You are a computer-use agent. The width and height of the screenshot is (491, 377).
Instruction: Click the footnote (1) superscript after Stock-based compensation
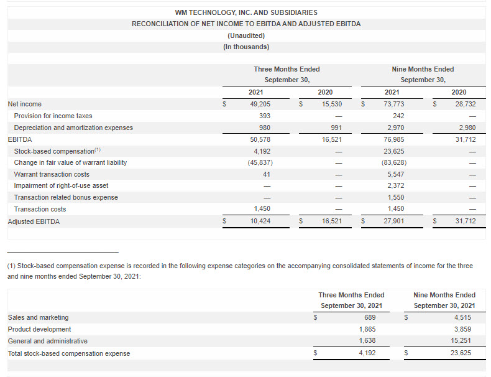coord(97,149)
